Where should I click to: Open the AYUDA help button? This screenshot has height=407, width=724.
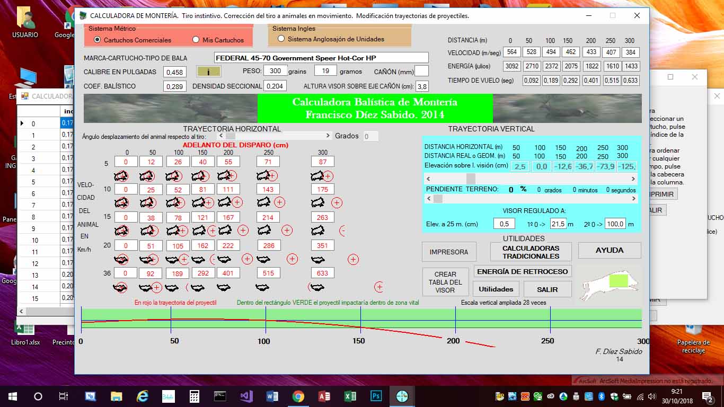610,250
